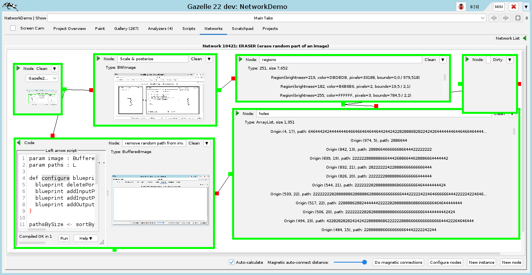
Task: Open the Gallery (267) tab
Action: [x=126, y=28]
